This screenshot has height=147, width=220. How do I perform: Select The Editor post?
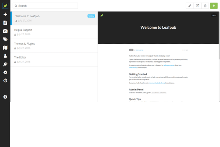(x=54, y=60)
